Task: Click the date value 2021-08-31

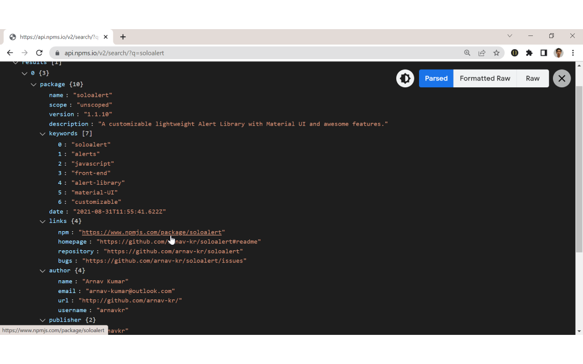Action: 119,212
